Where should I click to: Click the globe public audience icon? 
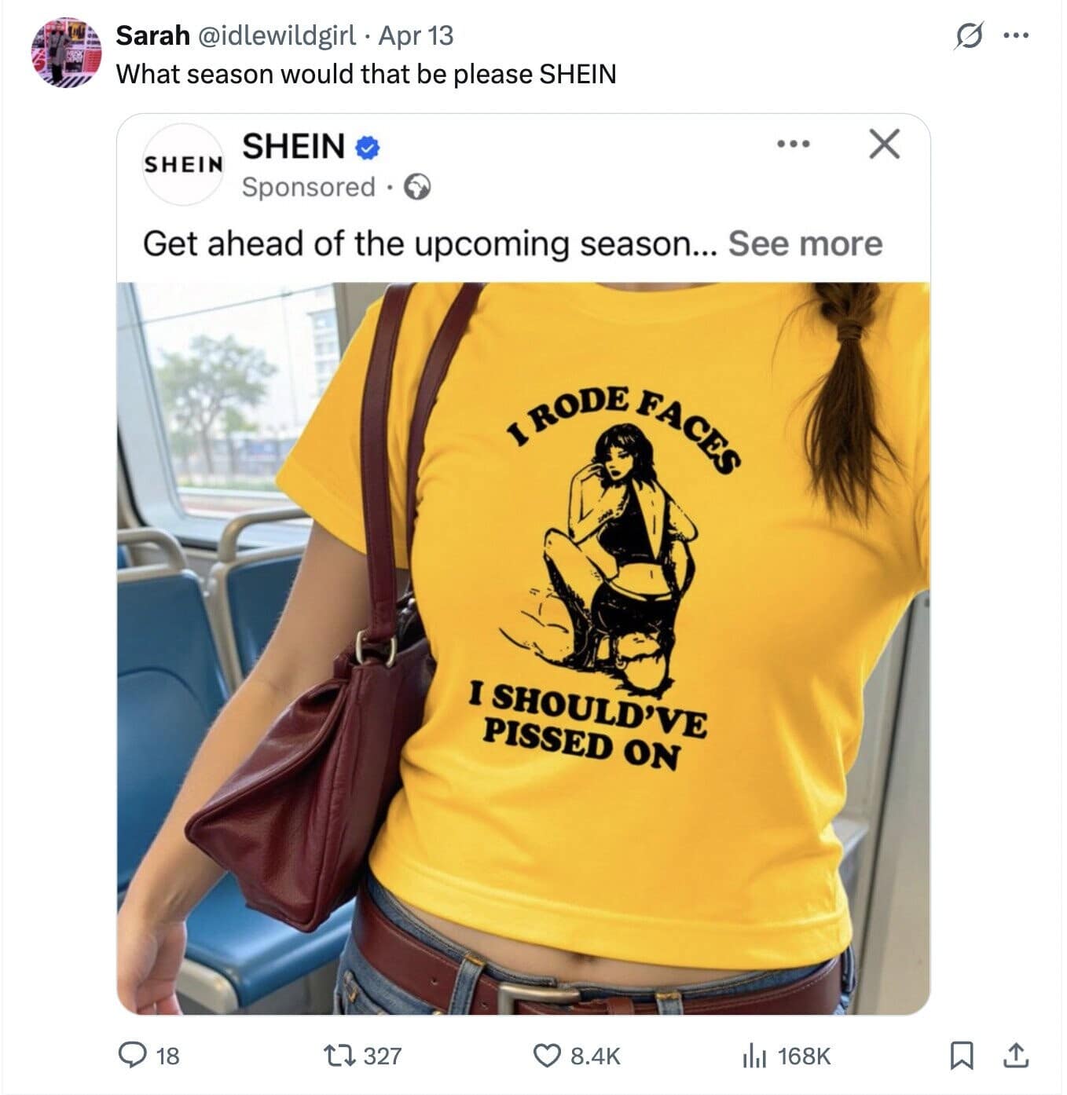(x=417, y=188)
